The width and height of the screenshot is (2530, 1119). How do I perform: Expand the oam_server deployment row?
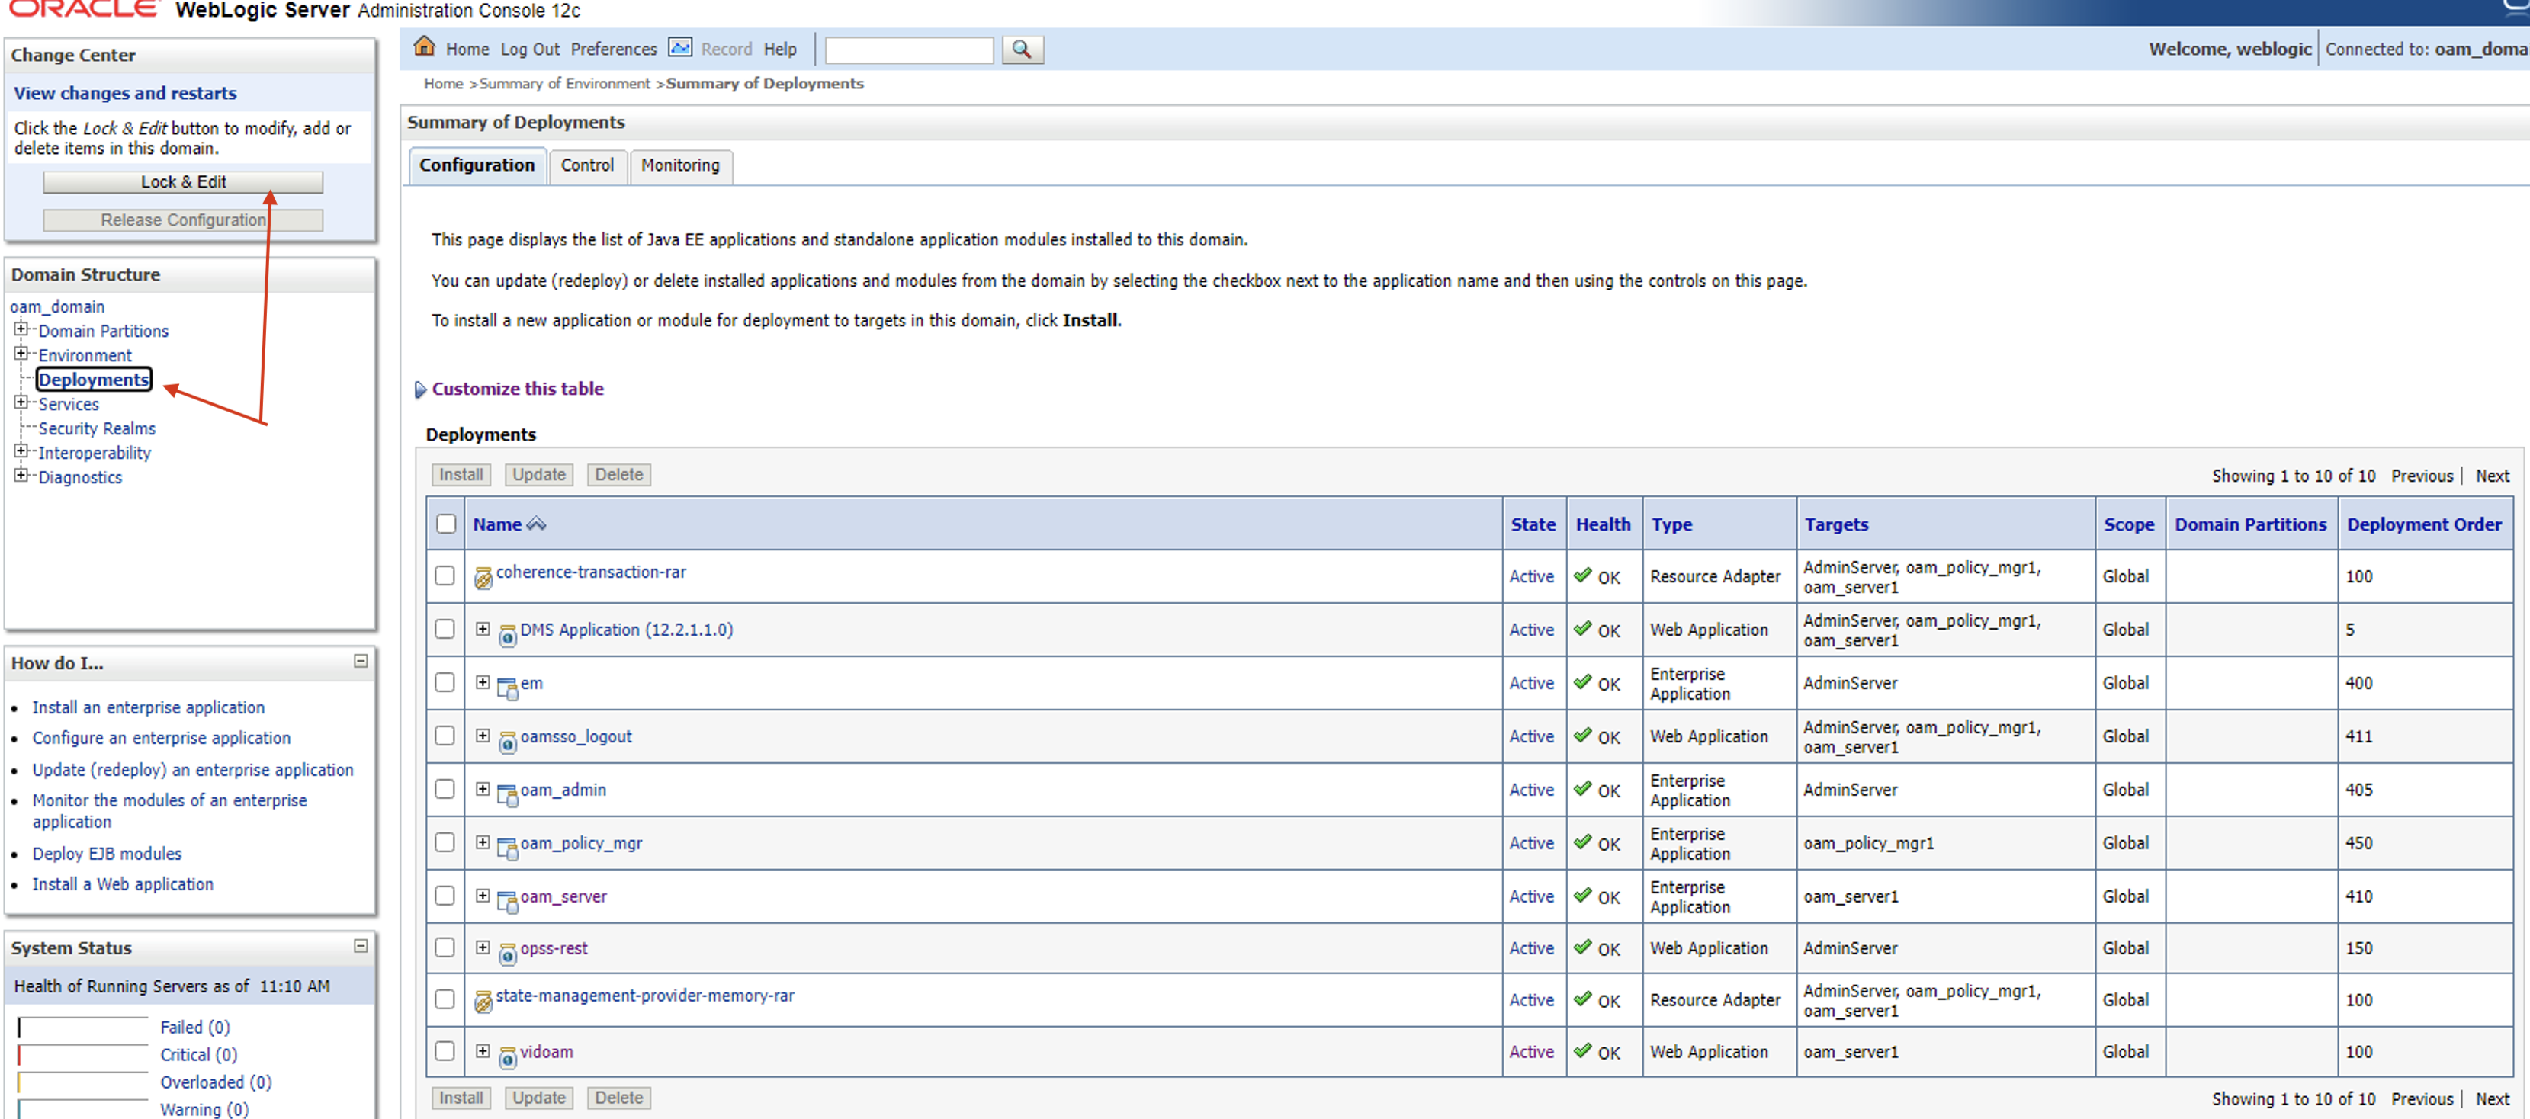(482, 895)
